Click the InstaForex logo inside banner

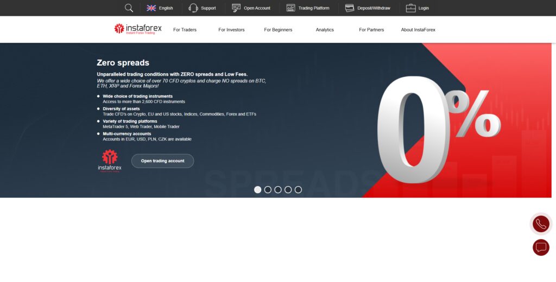(110, 161)
